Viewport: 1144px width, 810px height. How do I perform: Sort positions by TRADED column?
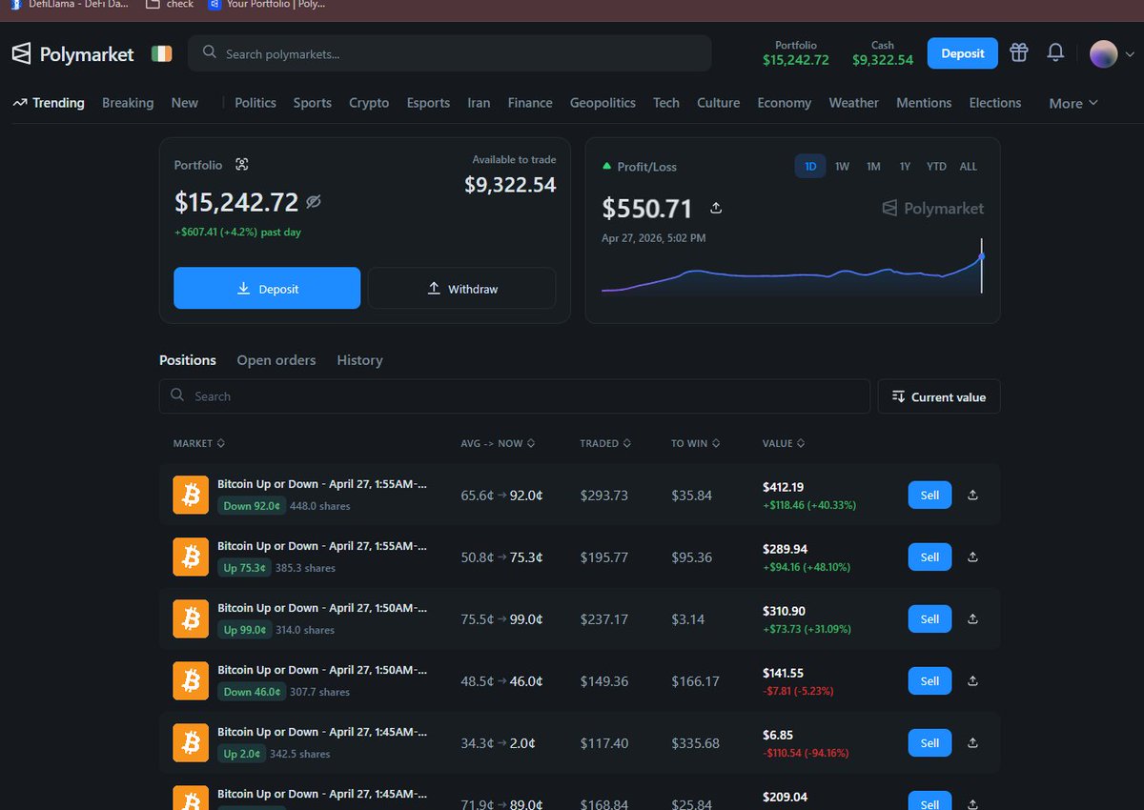coord(605,443)
